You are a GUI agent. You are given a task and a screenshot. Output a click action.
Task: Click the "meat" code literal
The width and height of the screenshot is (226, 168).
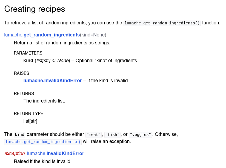[x=93, y=135]
